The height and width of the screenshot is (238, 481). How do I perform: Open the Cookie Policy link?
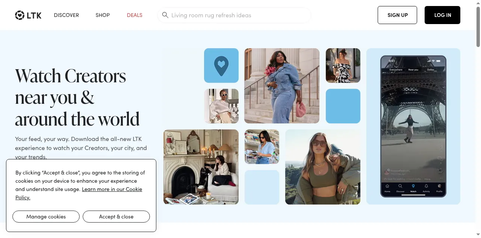click(112, 189)
